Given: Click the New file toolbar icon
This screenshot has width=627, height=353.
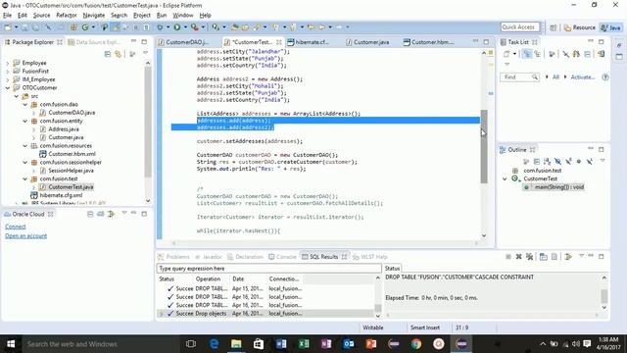Looking at the screenshot, I should tap(8, 27).
